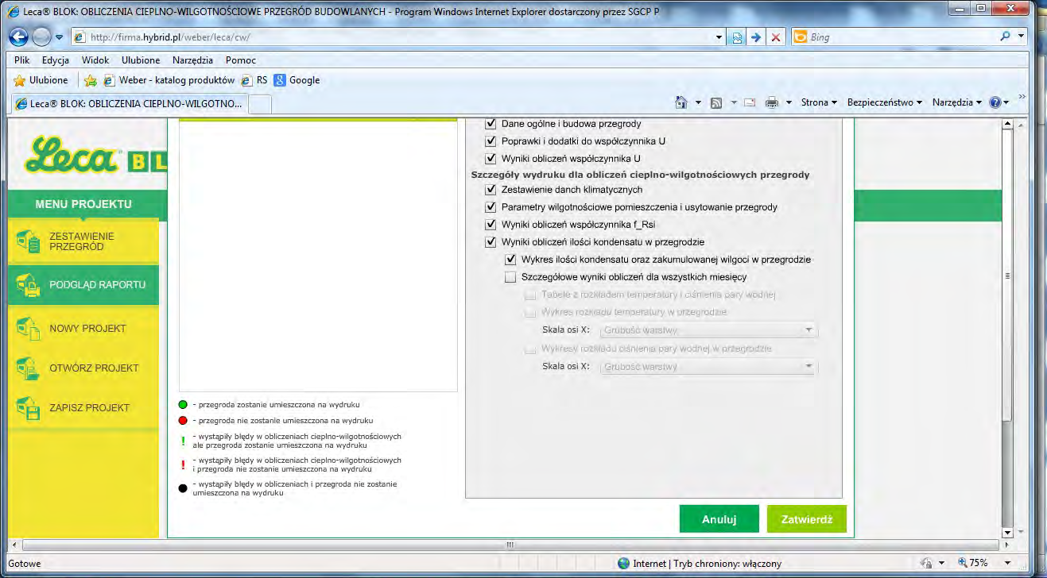Click the printer icon
The image size is (1047, 578).
pyautogui.click(x=771, y=102)
